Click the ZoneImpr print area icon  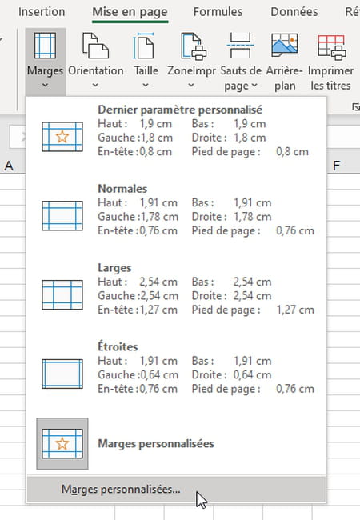(x=194, y=46)
